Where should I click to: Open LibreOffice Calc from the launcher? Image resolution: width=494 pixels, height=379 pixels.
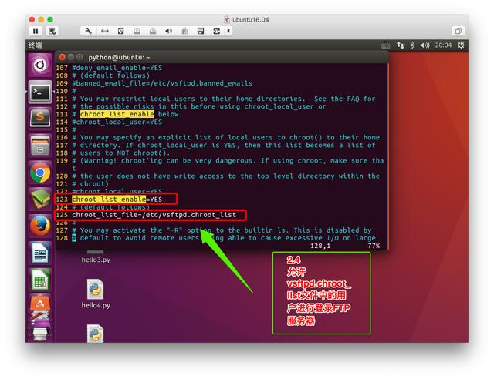click(40, 280)
